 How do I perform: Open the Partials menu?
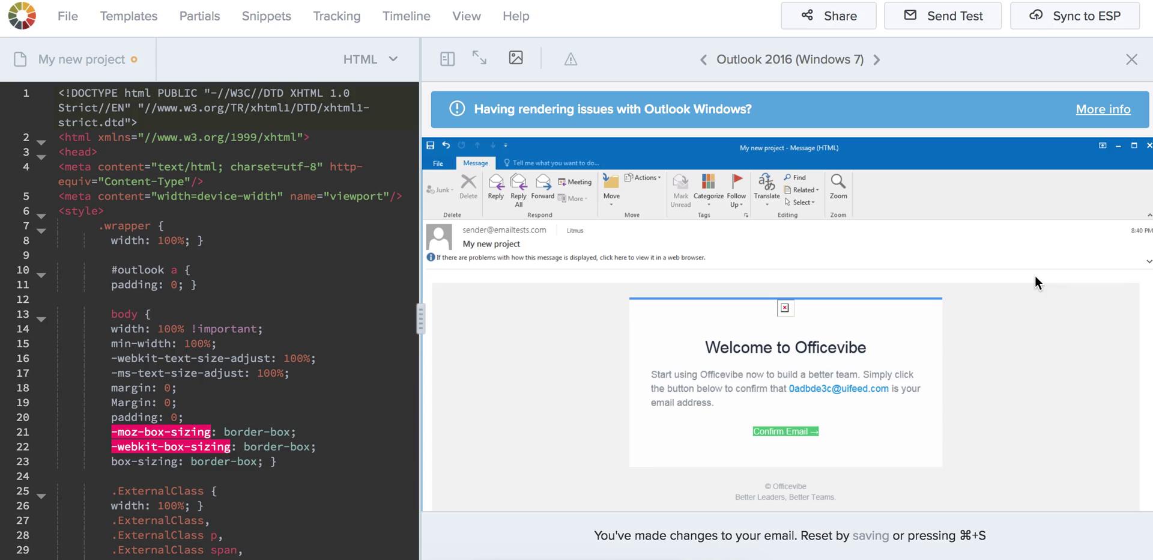click(199, 16)
